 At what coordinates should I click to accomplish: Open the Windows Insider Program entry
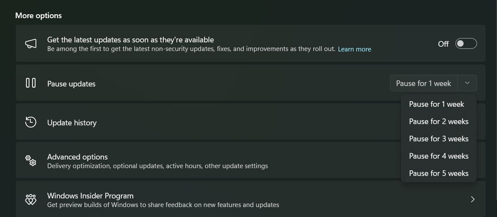pos(250,199)
